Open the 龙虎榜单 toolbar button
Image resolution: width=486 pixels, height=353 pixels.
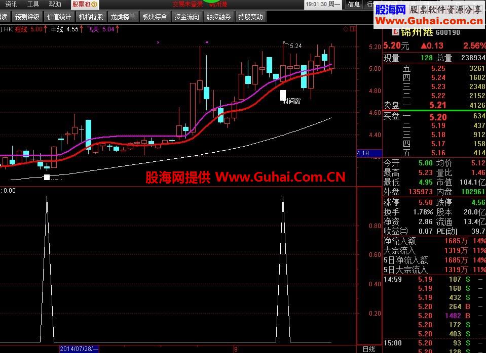[x=123, y=17]
